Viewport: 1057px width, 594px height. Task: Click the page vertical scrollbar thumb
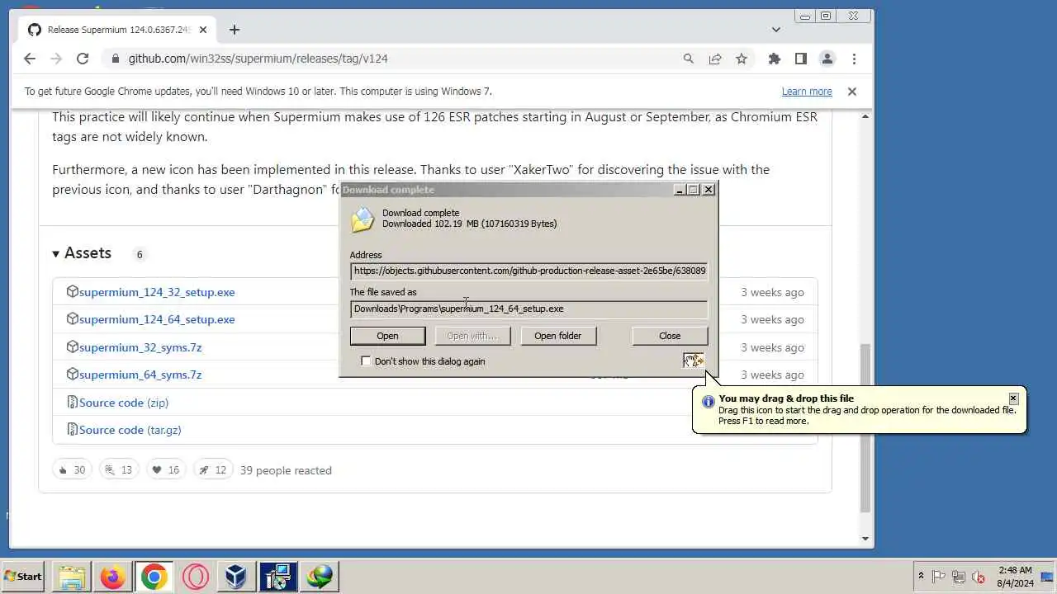click(865, 427)
